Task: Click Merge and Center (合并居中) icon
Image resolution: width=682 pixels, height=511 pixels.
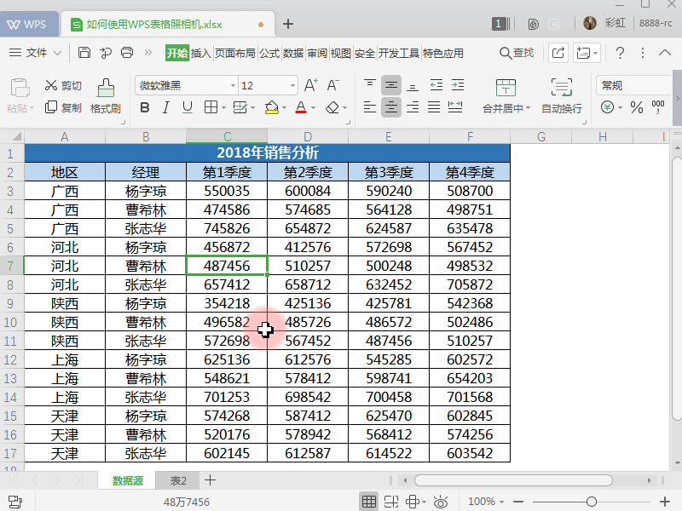Action: click(506, 88)
